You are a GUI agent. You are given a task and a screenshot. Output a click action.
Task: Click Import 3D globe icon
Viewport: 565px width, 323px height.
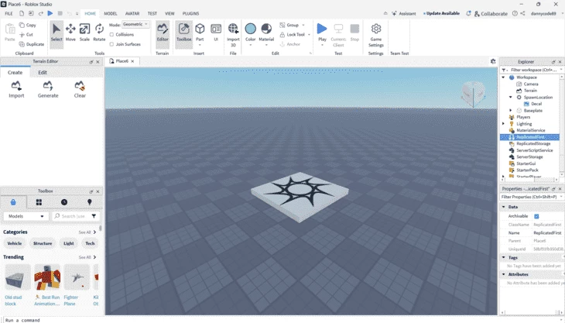coord(233,29)
